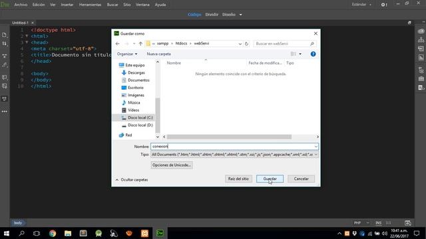Viewport: 426px width, 239px height.
Task: Collapse folders with Ocultar carpetas
Action: click(132, 180)
